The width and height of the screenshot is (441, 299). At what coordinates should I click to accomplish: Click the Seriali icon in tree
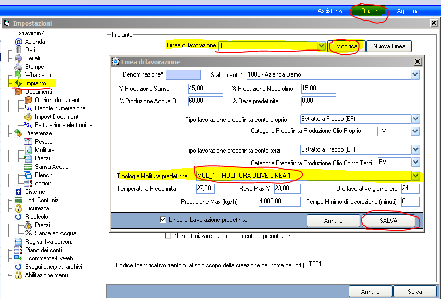click(18, 58)
